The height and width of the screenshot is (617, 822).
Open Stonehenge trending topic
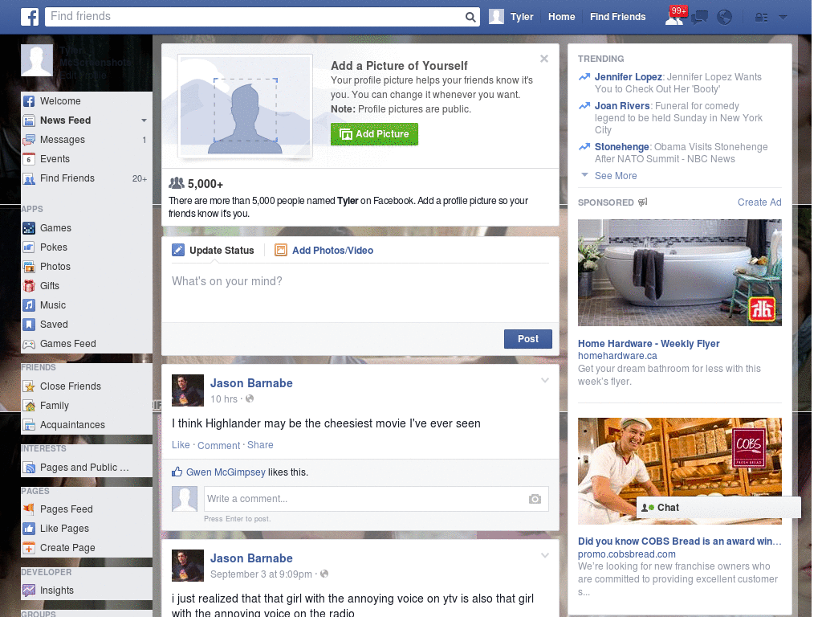(x=622, y=147)
